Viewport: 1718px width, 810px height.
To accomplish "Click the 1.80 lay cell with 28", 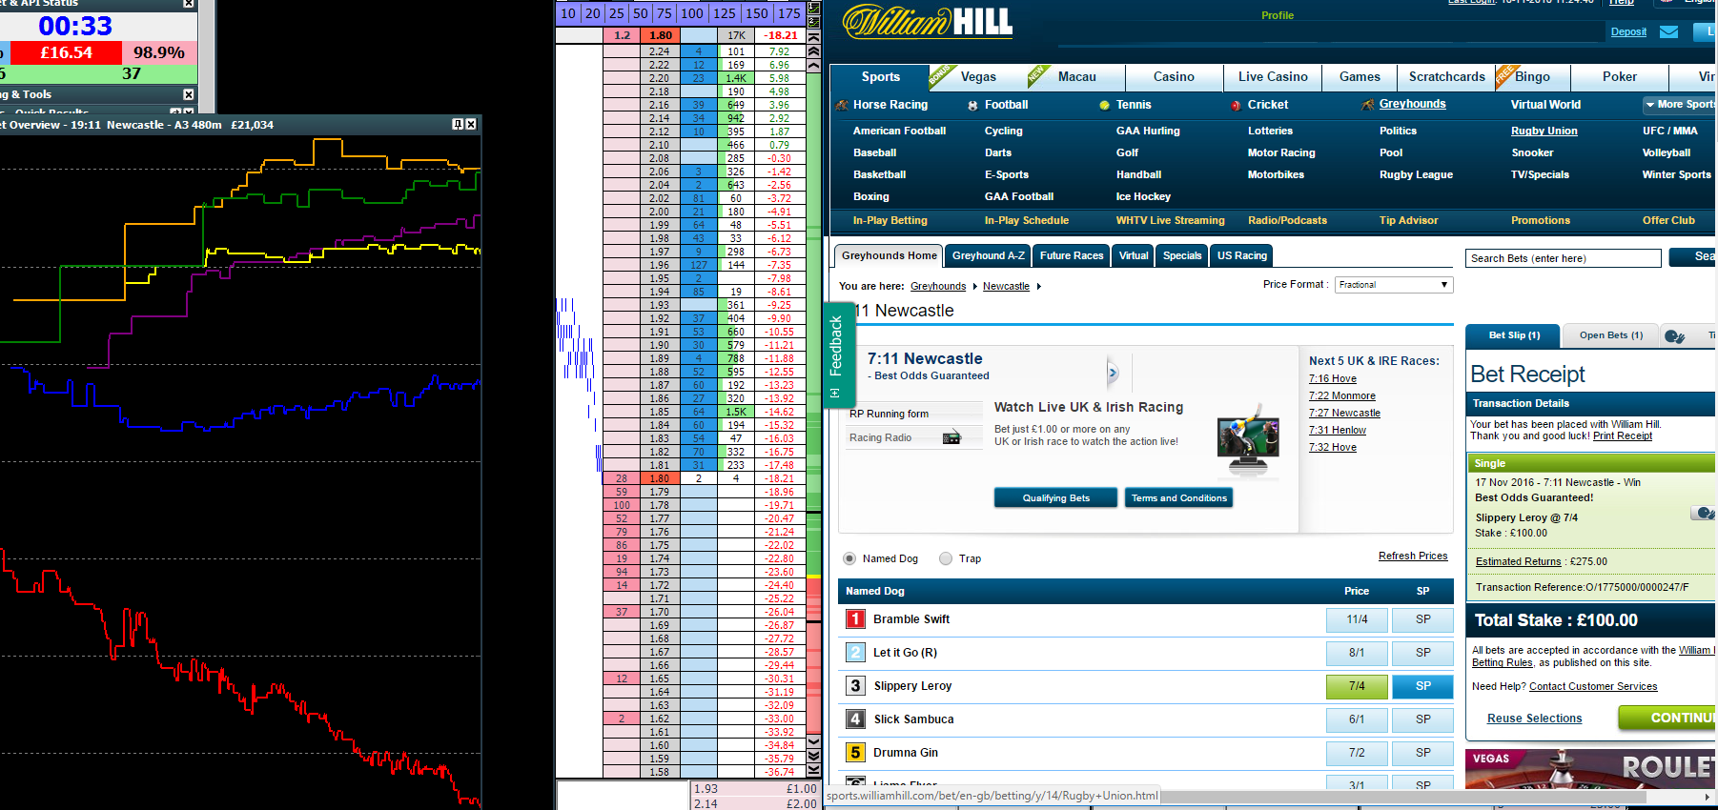I will tap(622, 478).
